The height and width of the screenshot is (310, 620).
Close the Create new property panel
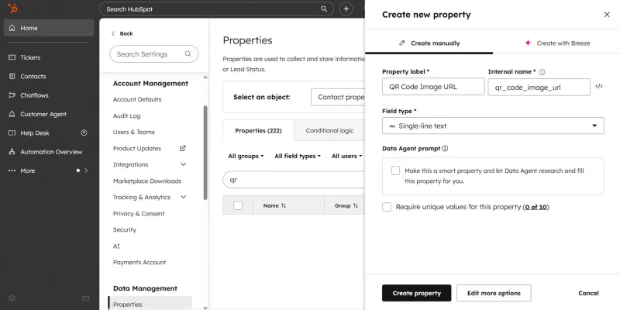click(607, 15)
